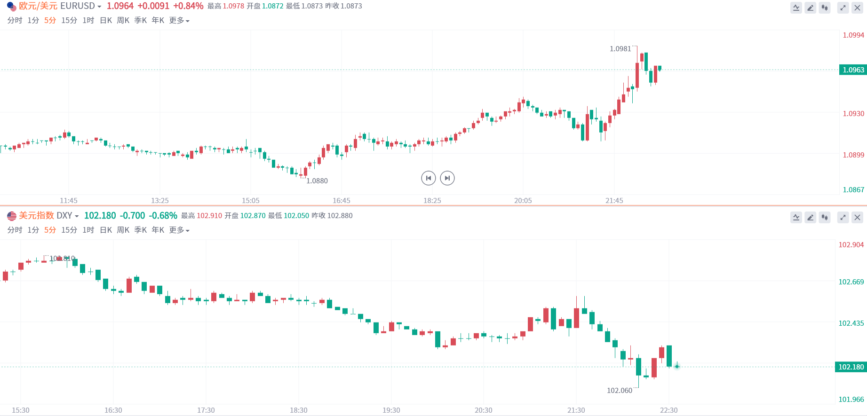Select 分时 view on EURUSD chart
The height and width of the screenshot is (416, 867).
click(x=15, y=21)
